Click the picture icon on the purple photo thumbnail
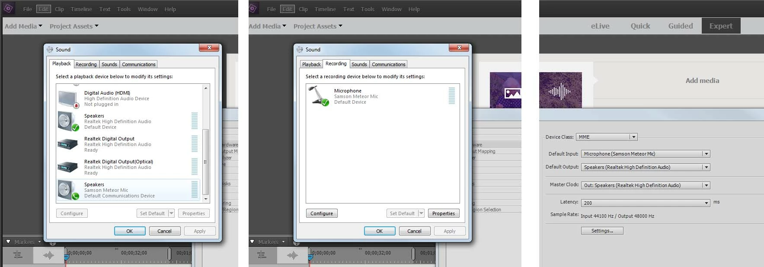 (512, 93)
